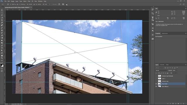Select the Pen tool
This screenshot has height=105, width=187.
coord(2,45)
